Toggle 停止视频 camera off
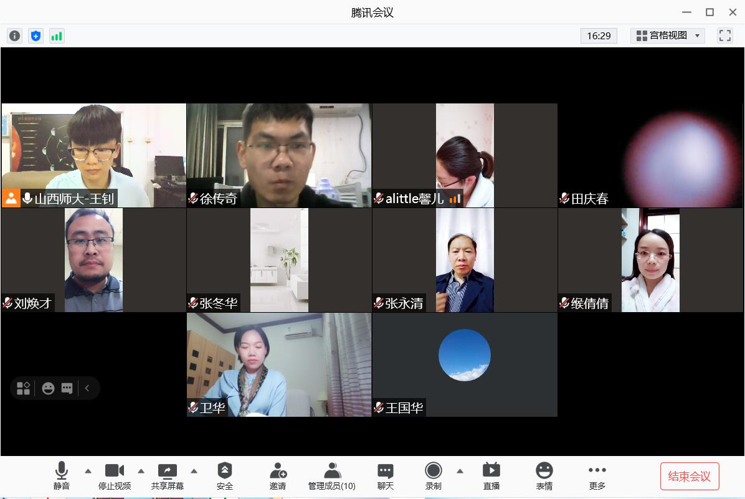The height and width of the screenshot is (499, 745). point(115,477)
